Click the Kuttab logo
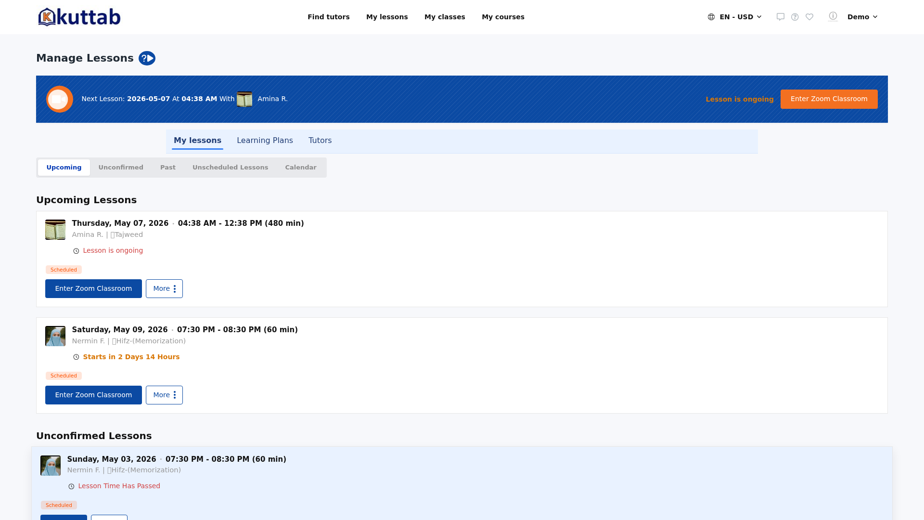The width and height of the screenshot is (924, 520). click(79, 17)
